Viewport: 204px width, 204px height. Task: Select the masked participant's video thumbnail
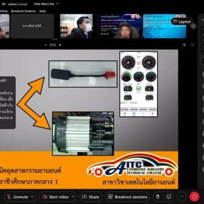point(76,26)
